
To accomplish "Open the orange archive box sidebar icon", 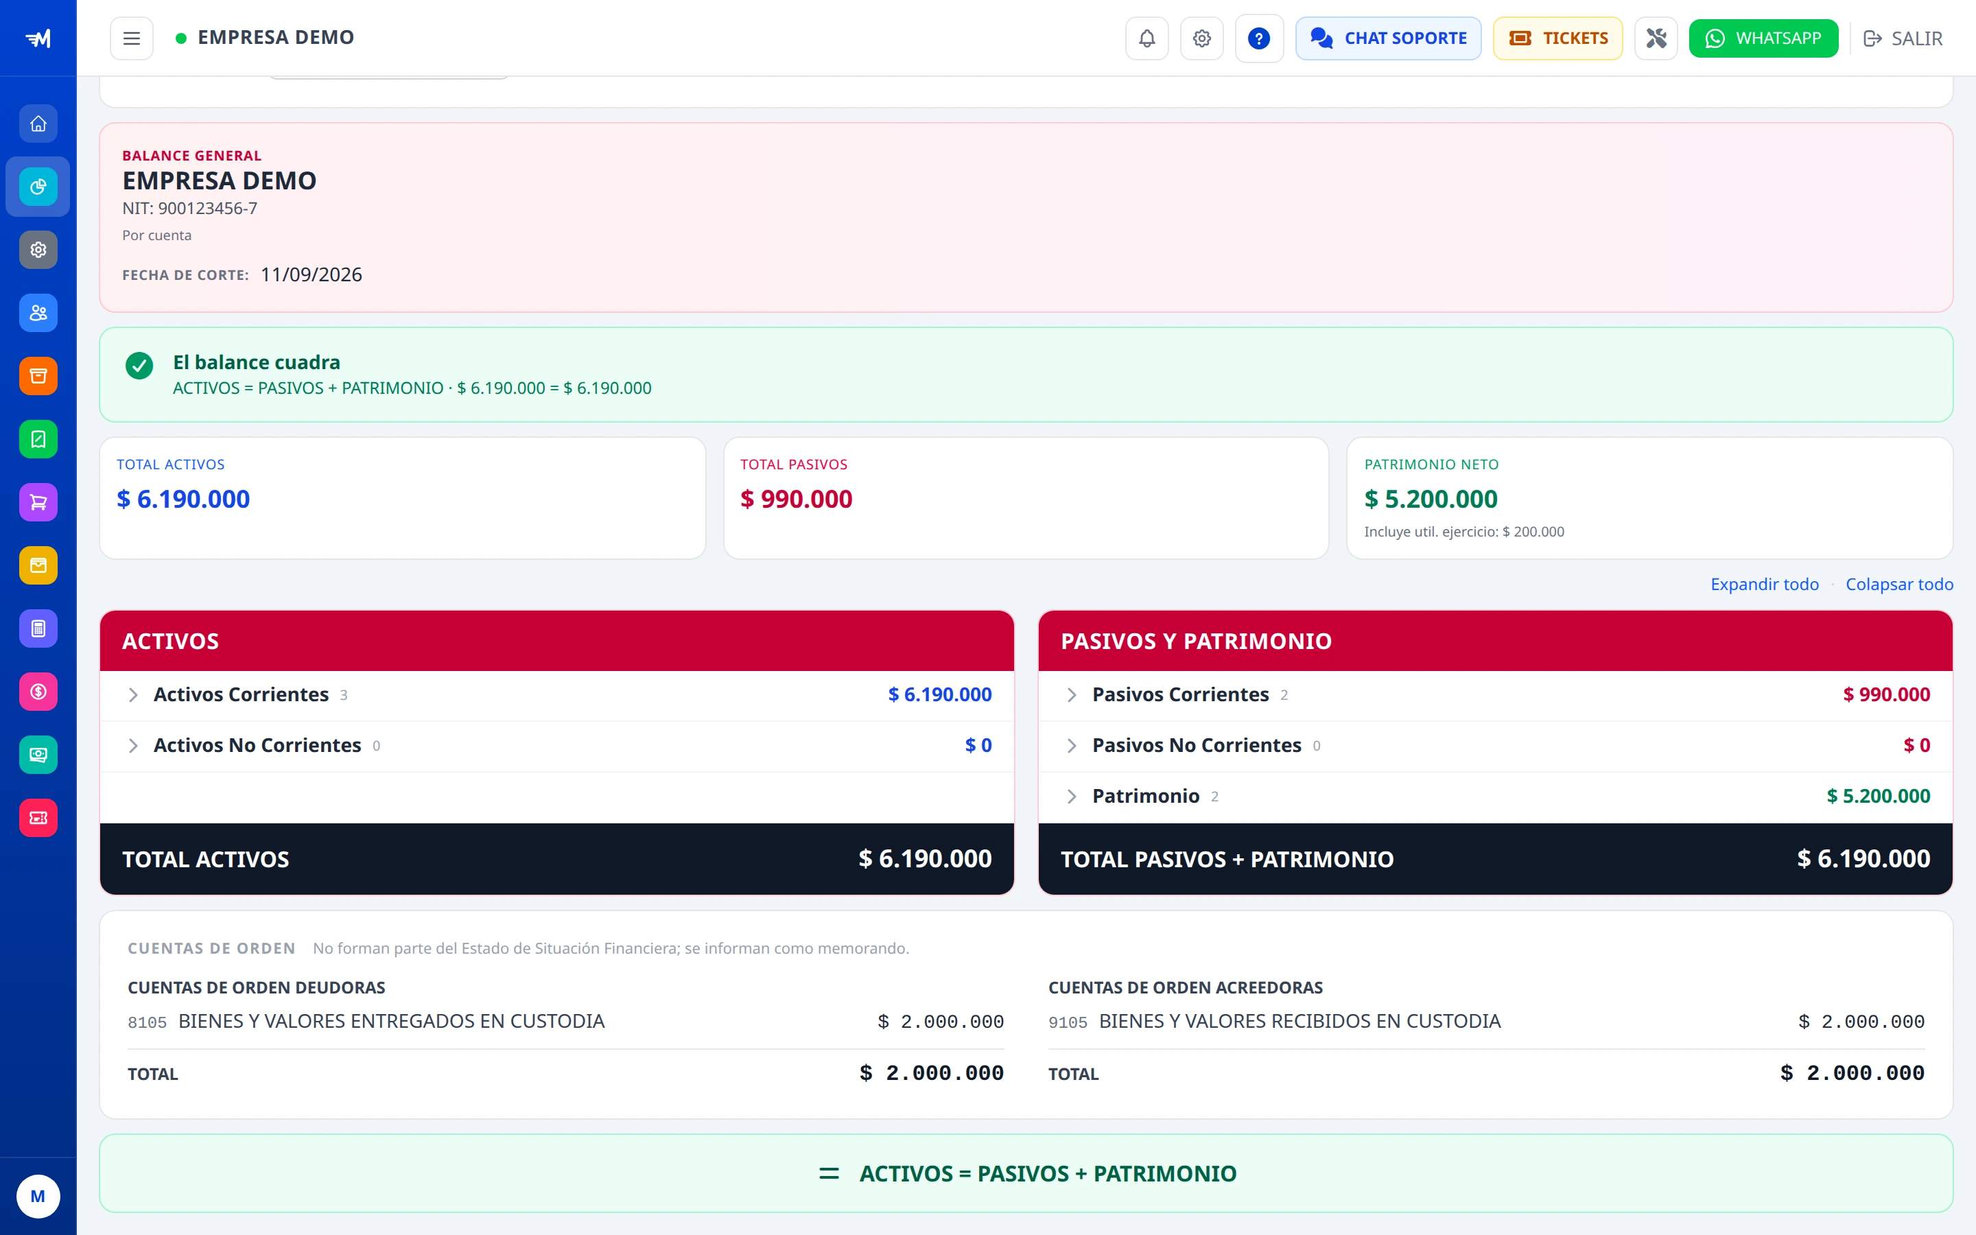I will coord(38,376).
